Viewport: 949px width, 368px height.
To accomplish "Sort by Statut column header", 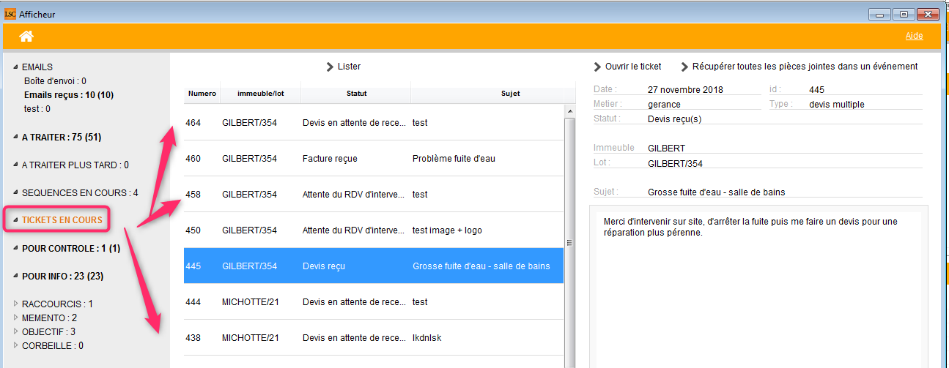I will (x=356, y=94).
